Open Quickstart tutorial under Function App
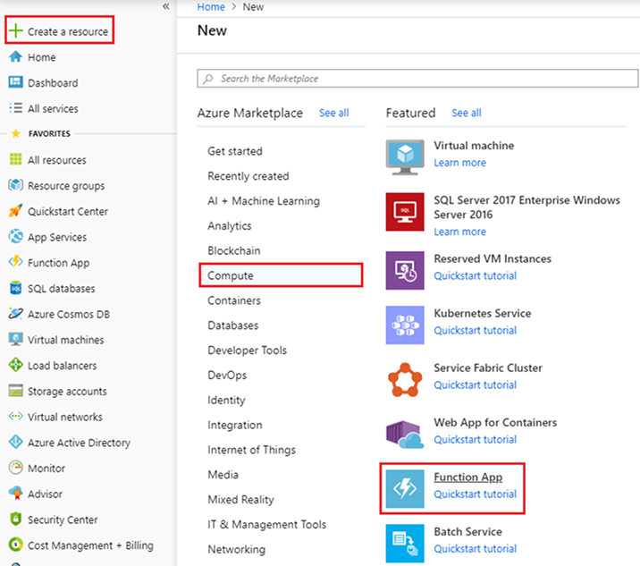Image resolution: width=640 pixels, height=566 pixels. (x=476, y=494)
